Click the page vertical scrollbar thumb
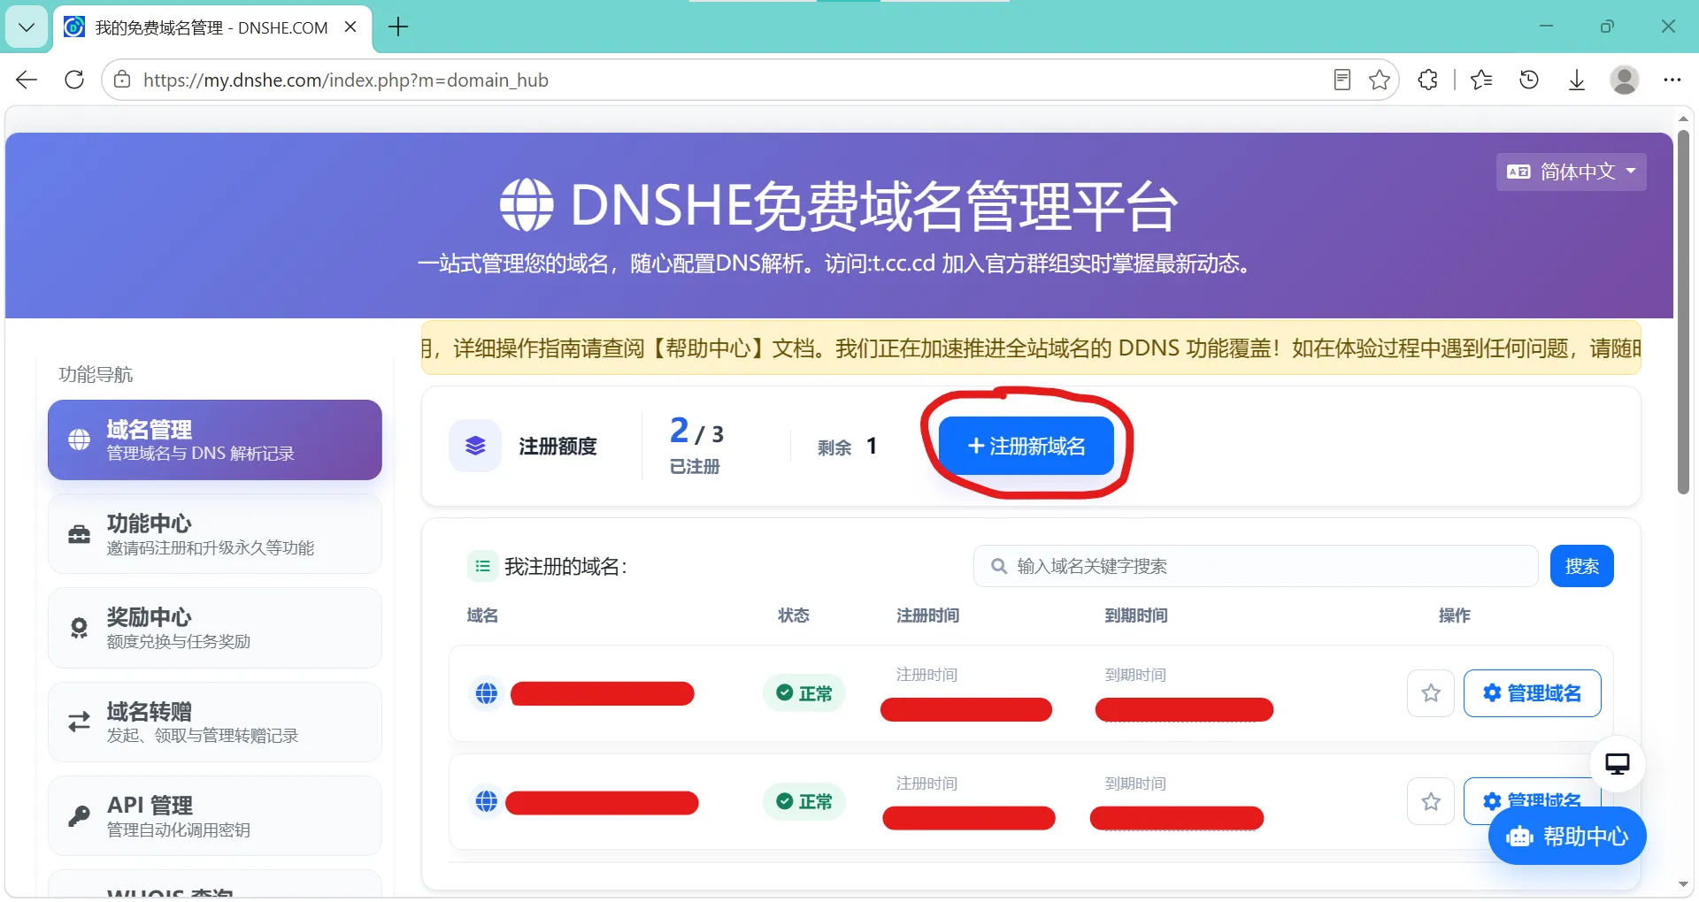The image size is (1699, 902). pyautogui.click(x=1683, y=311)
